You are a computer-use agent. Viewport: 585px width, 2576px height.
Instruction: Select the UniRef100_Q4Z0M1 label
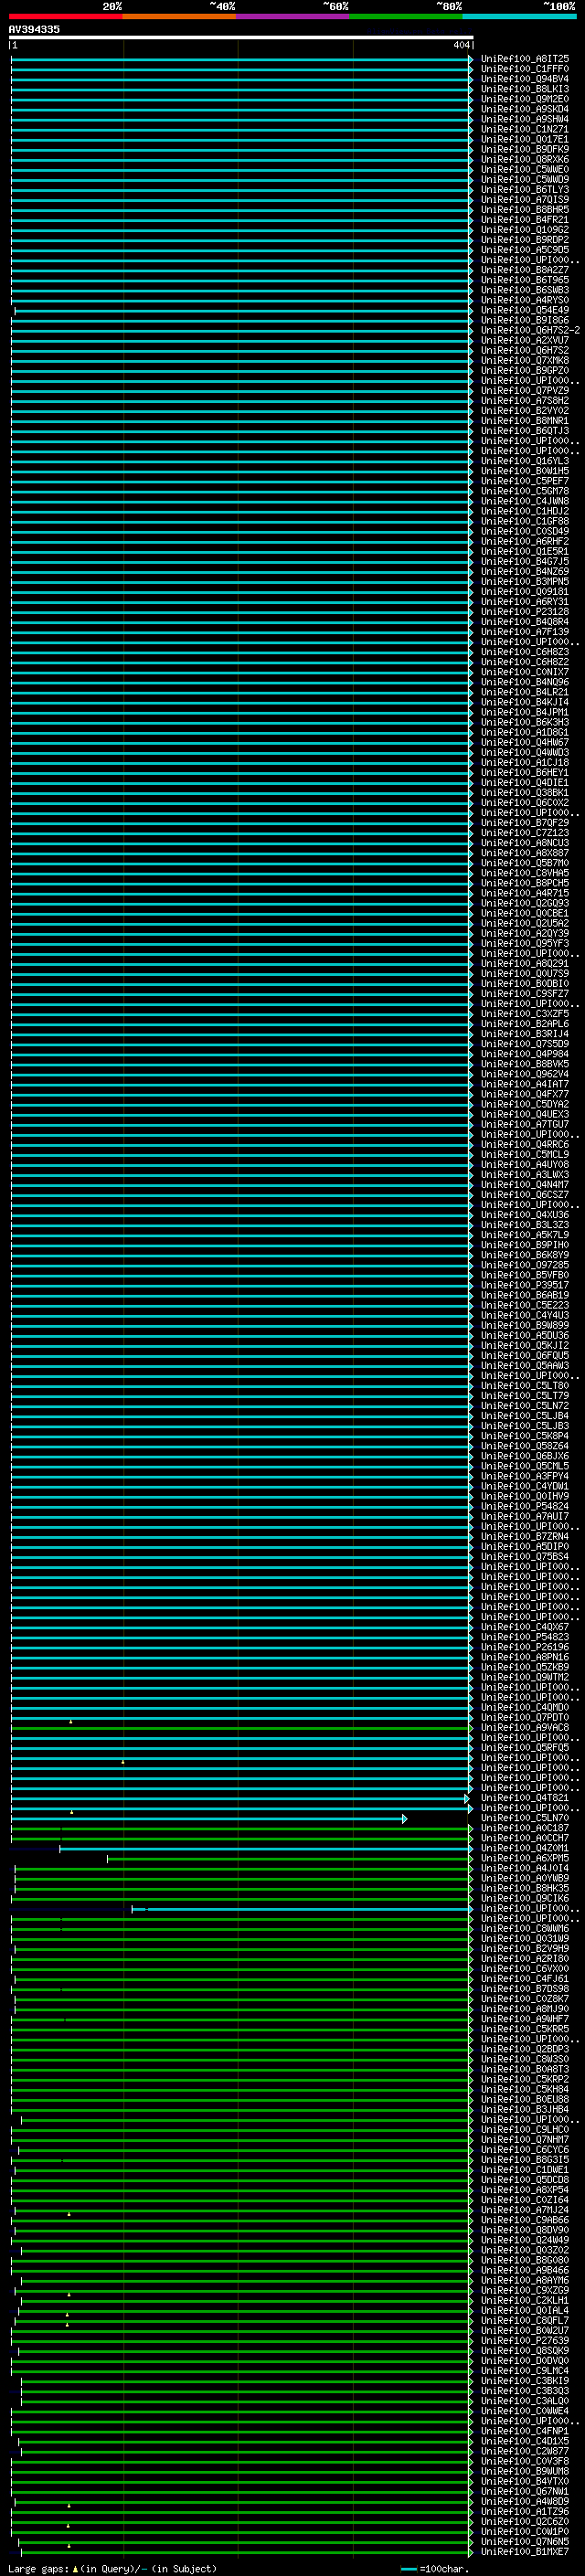click(x=525, y=1849)
